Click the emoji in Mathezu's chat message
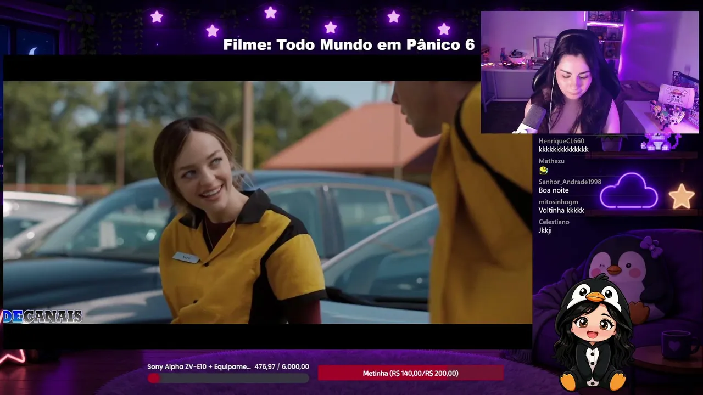 click(x=544, y=170)
